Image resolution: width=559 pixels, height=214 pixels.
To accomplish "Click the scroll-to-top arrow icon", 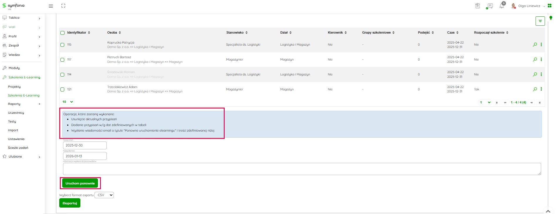I will pos(548,211).
